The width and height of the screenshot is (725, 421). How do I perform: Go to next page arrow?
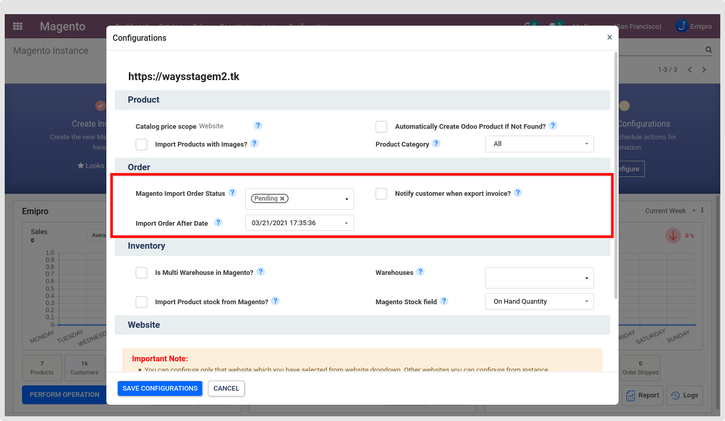[704, 70]
